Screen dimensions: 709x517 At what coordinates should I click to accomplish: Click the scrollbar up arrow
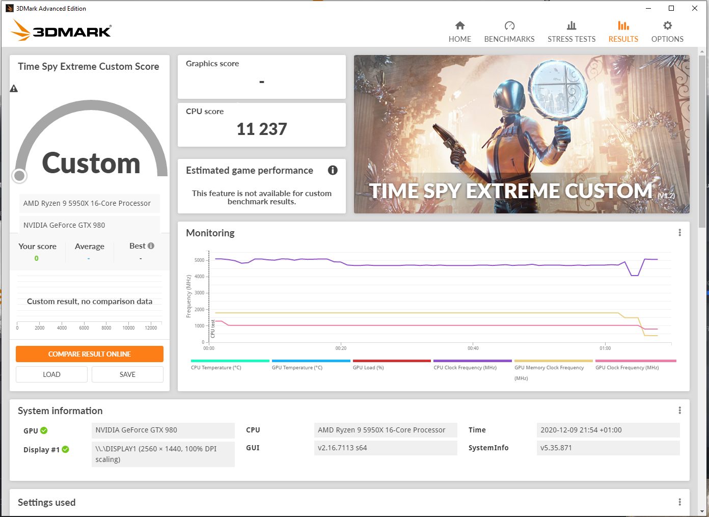(702, 51)
